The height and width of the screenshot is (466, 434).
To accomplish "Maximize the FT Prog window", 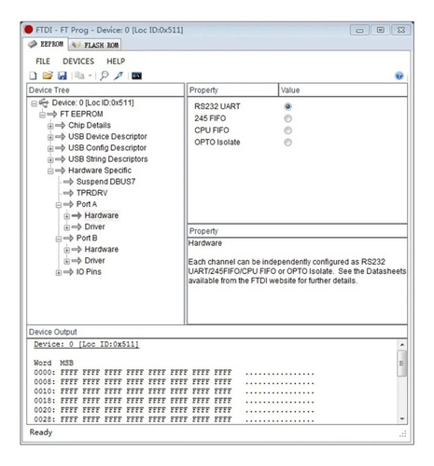I will coord(380,30).
